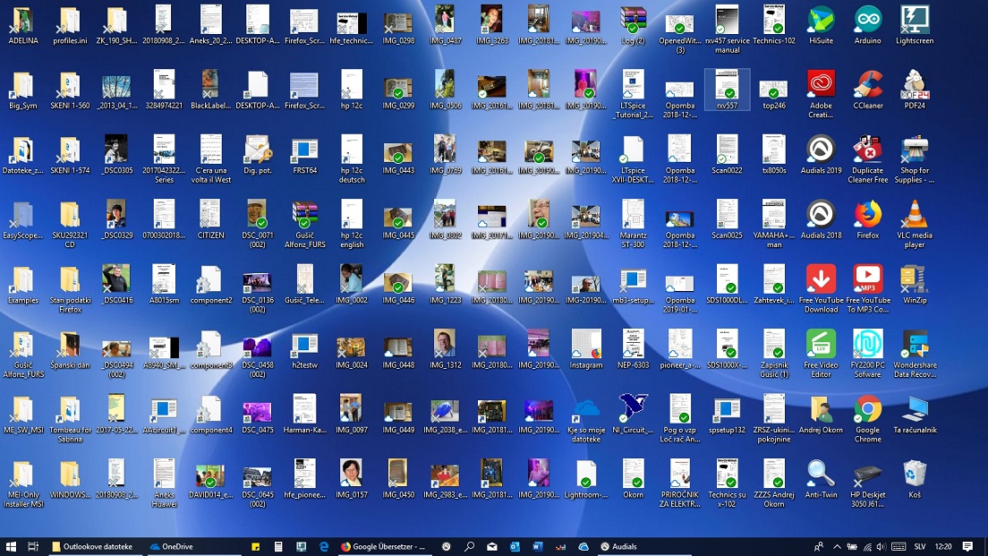Open WinZip

[914, 285]
